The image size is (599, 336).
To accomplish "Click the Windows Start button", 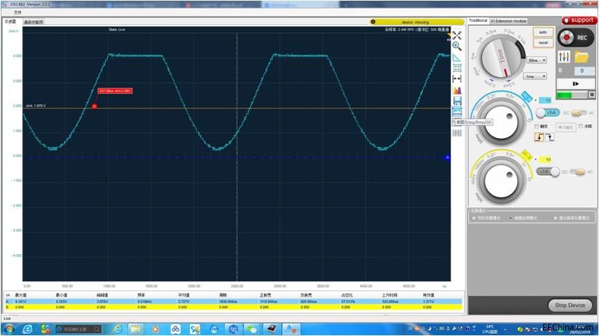I will click(x=9, y=328).
